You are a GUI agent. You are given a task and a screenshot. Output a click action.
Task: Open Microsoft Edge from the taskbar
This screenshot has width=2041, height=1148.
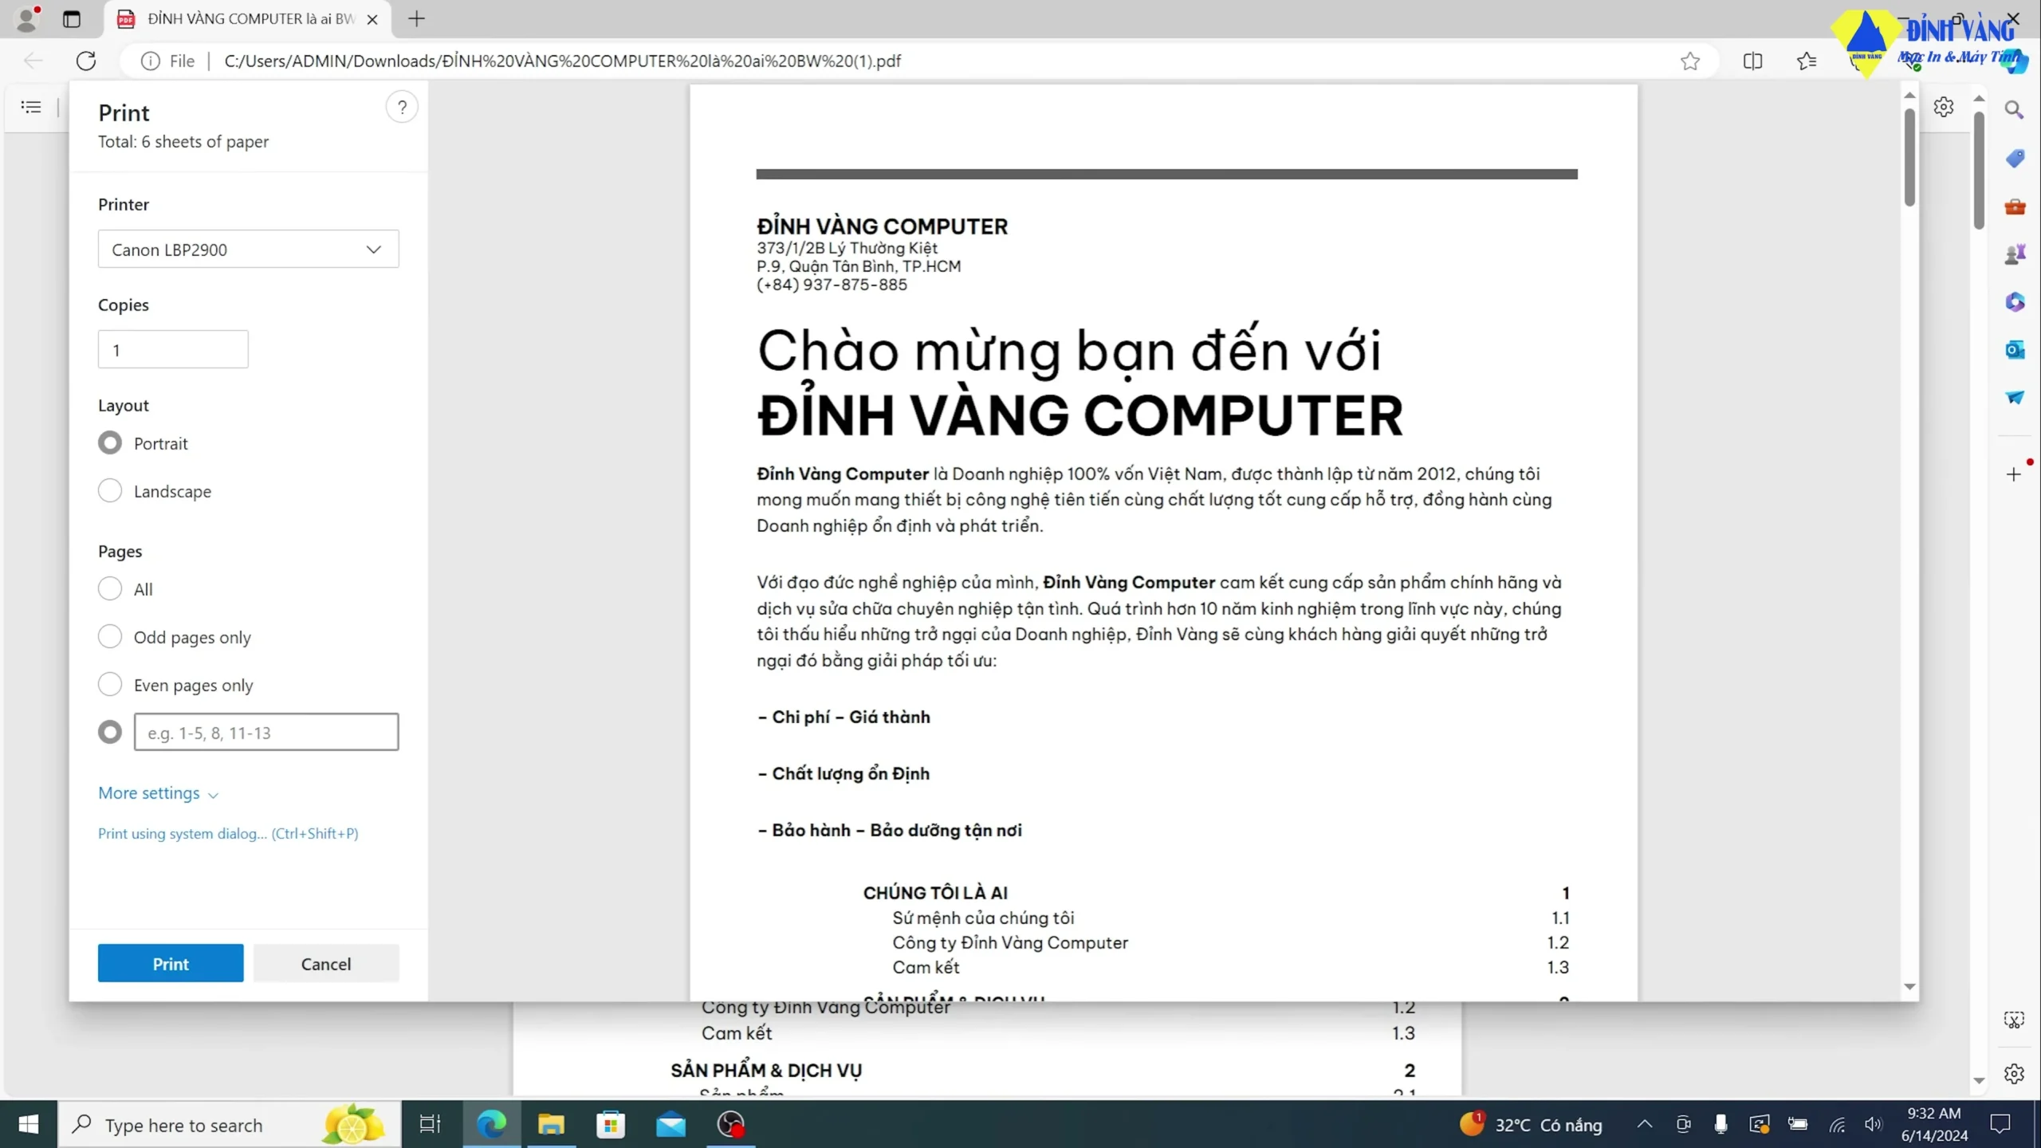[x=491, y=1124]
